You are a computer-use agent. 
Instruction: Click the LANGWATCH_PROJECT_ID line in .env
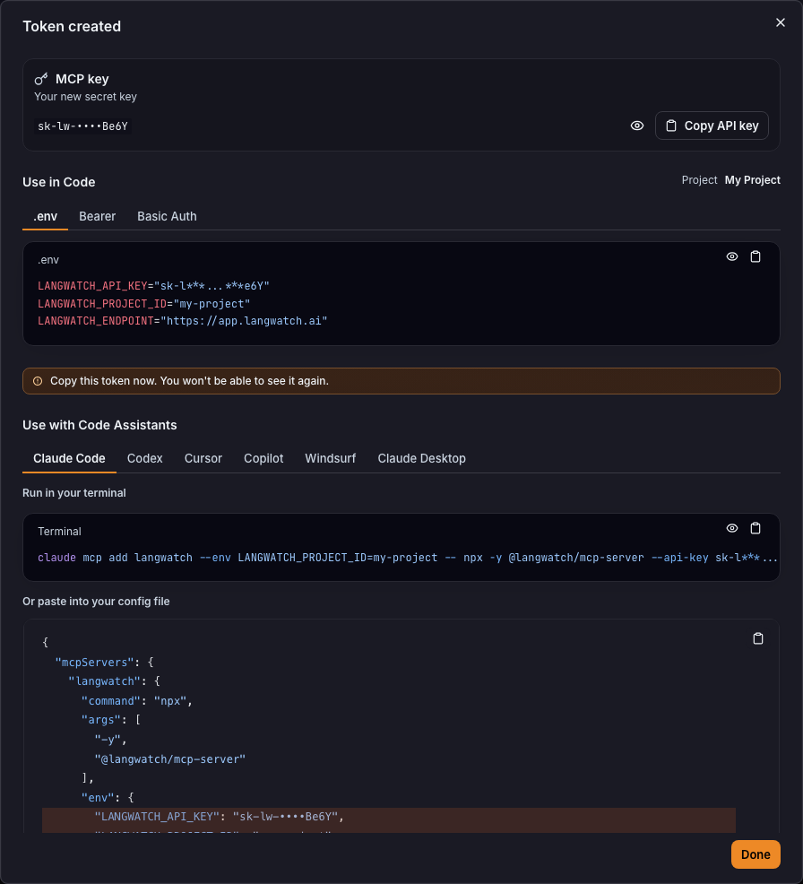pos(143,303)
